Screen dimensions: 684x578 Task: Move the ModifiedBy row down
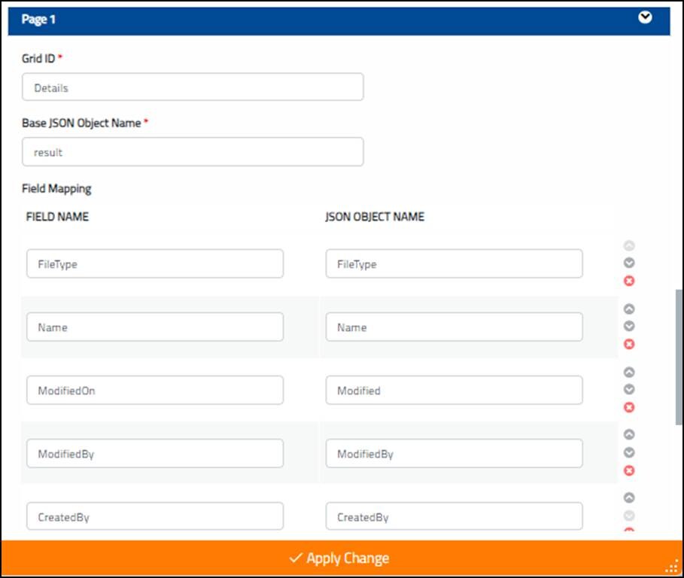pos(629,453)
